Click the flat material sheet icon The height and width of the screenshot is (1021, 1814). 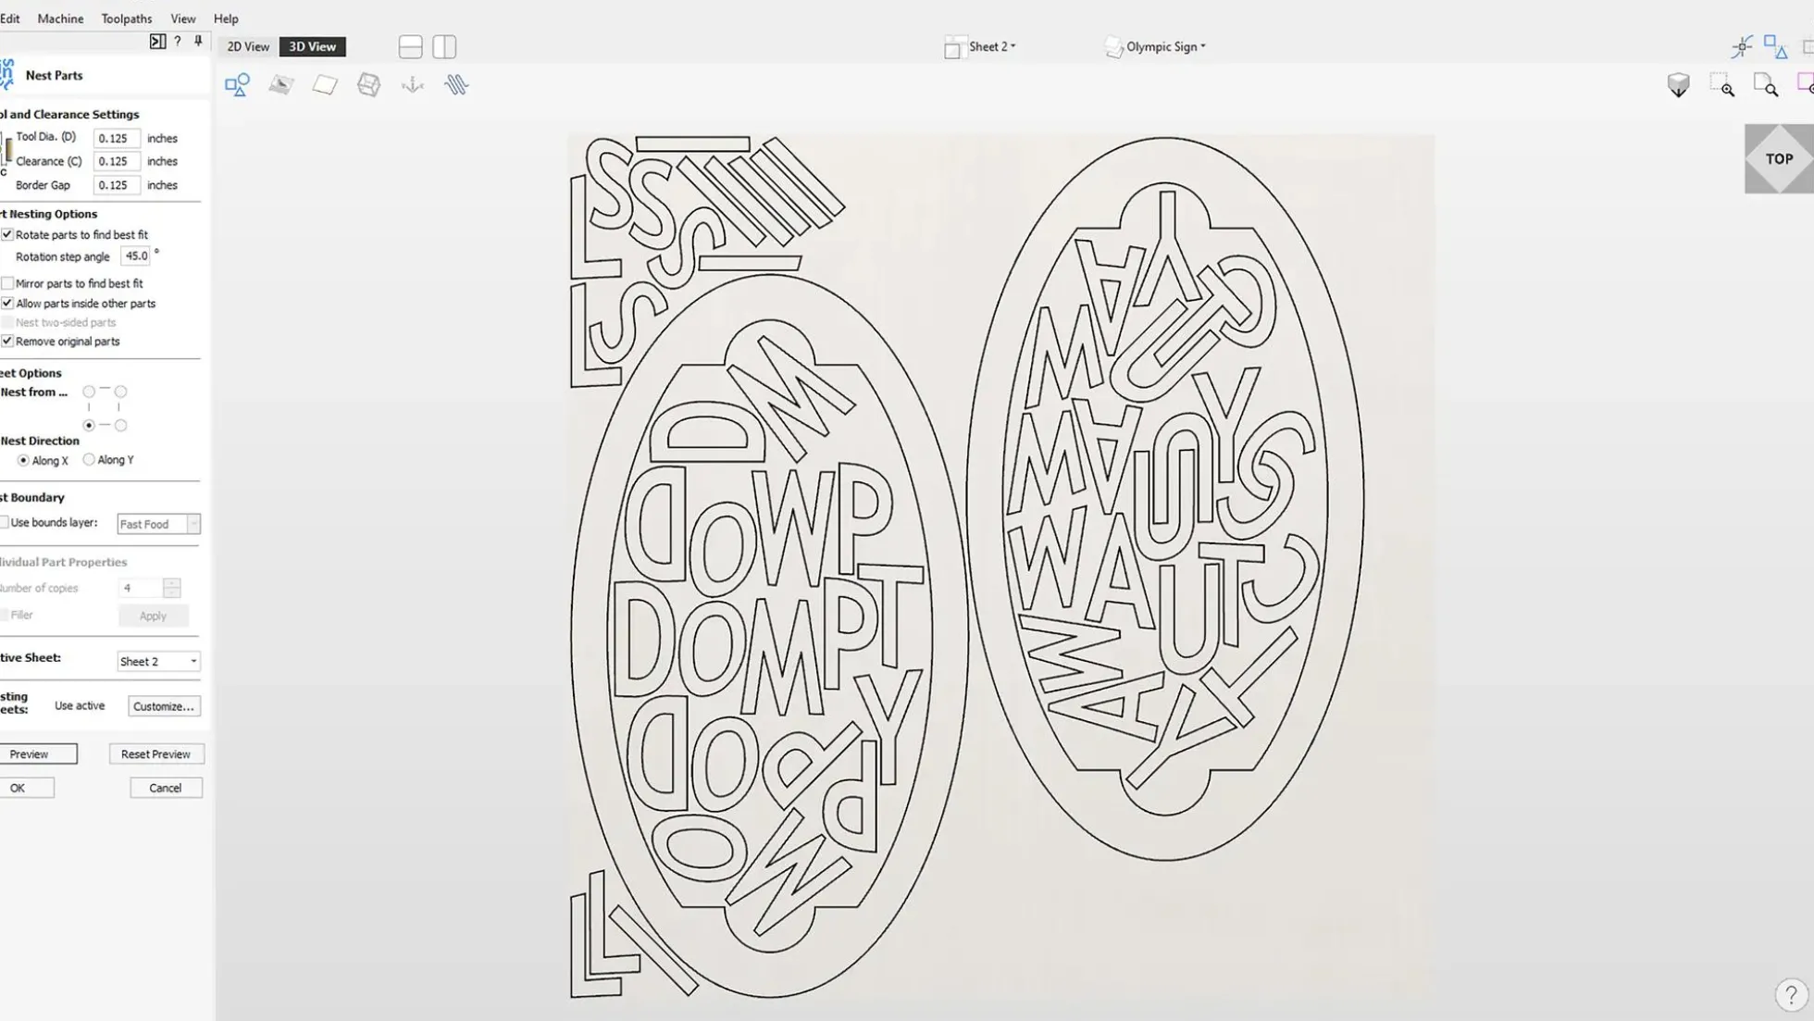click(x=325, y=85)
